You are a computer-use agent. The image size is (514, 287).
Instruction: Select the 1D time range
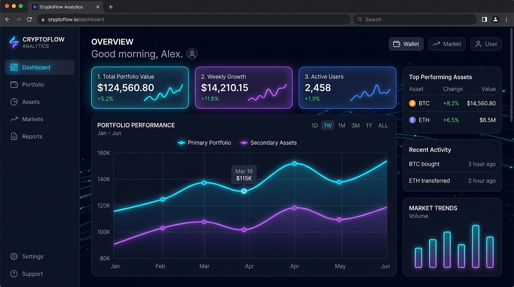point(315,126)
